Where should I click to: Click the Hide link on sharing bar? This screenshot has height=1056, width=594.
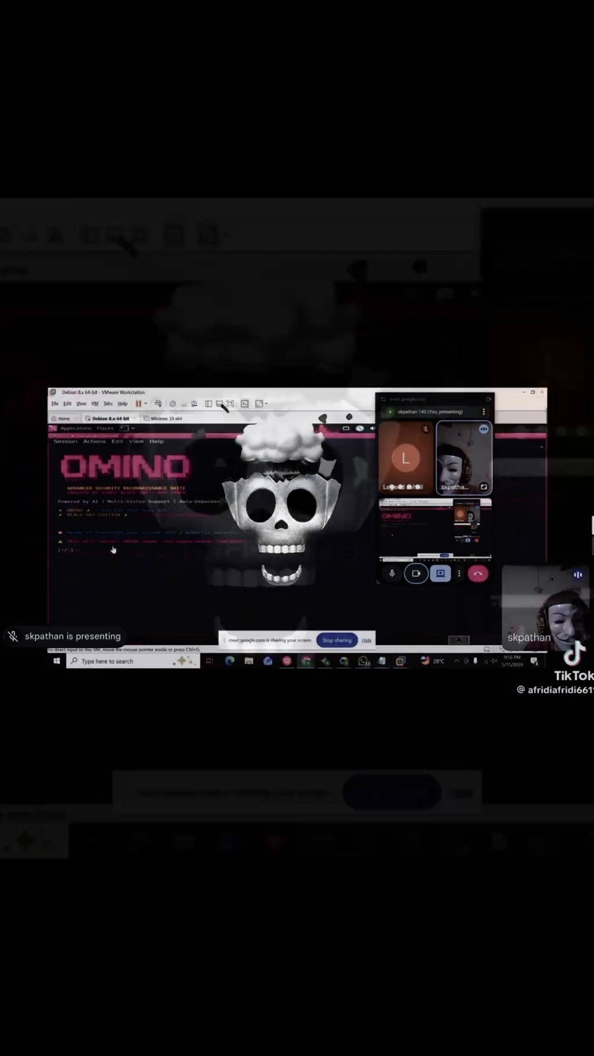click(x=367, y=641)
